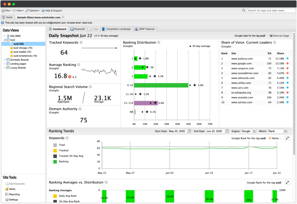The height and width of the screenshot is (204, 297).
Task: Click the End Date input field
Action: (x=215, y=131)
